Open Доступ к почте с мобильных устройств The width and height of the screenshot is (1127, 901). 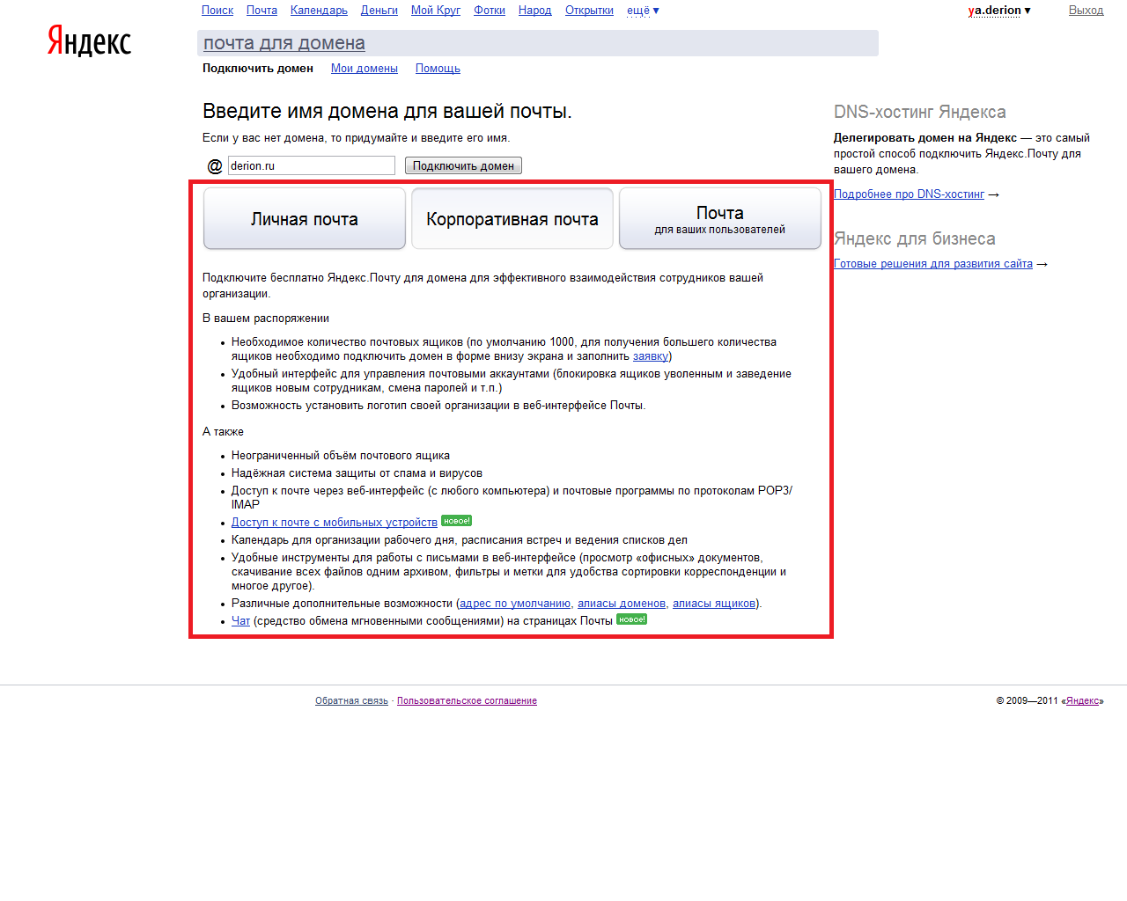click(334, 523)
